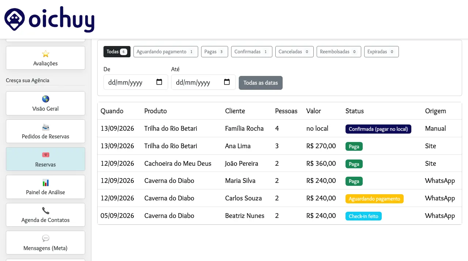Image resolution: width=468 pixels, height=261 pixels.
Task: Click the "no local" value cell
Action: pyautogui.click(x=317, y=128)
